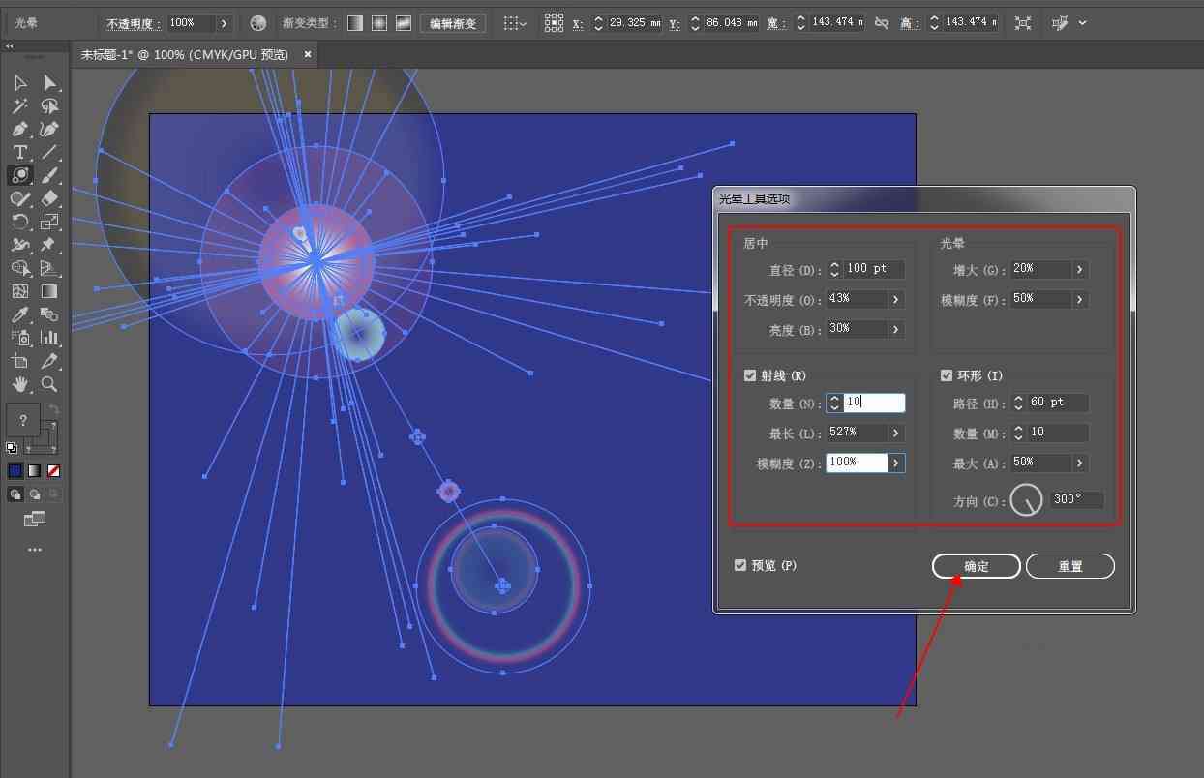The width and height of the screenshot is (1204, 778).
Task: Choose the freeform gradient type icon
Action: click(404, 22)
